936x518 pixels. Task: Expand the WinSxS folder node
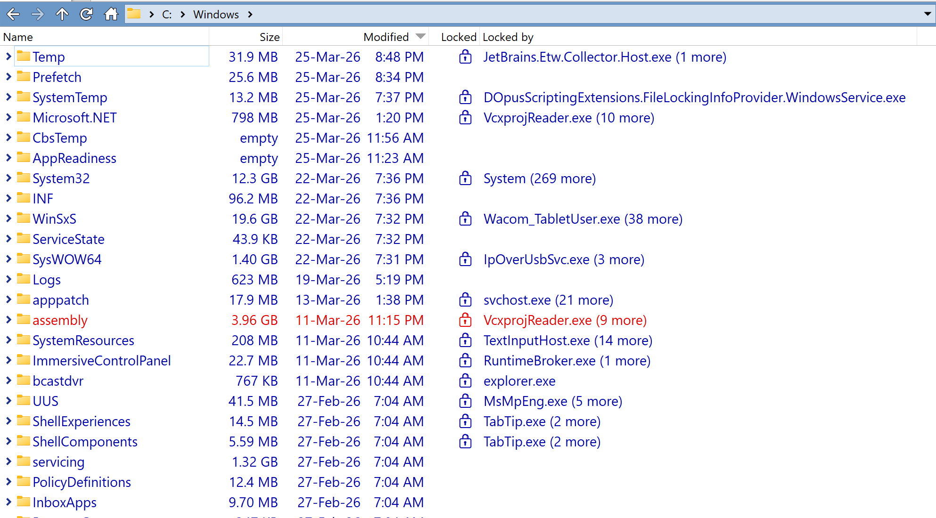click(x=8, y=219)
